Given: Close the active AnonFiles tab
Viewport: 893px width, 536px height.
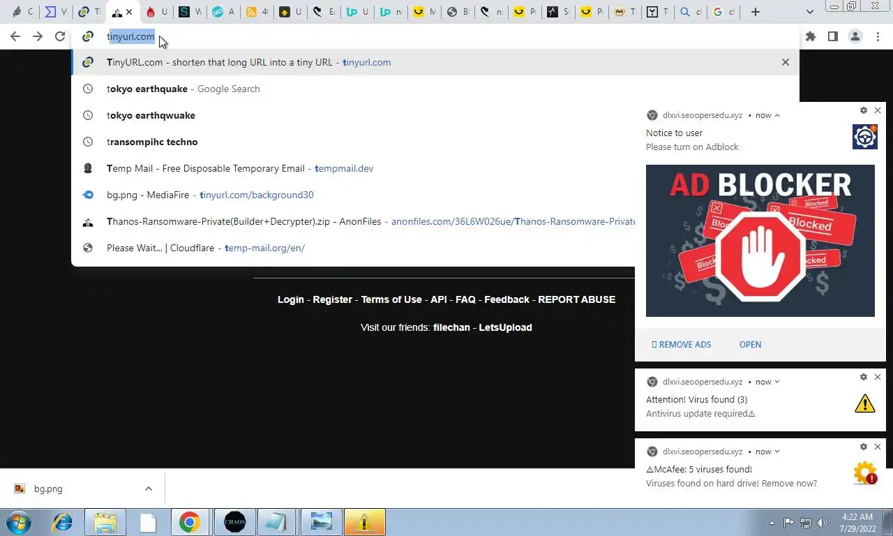Looking at the screenshot, I should [x=129, y=12].
